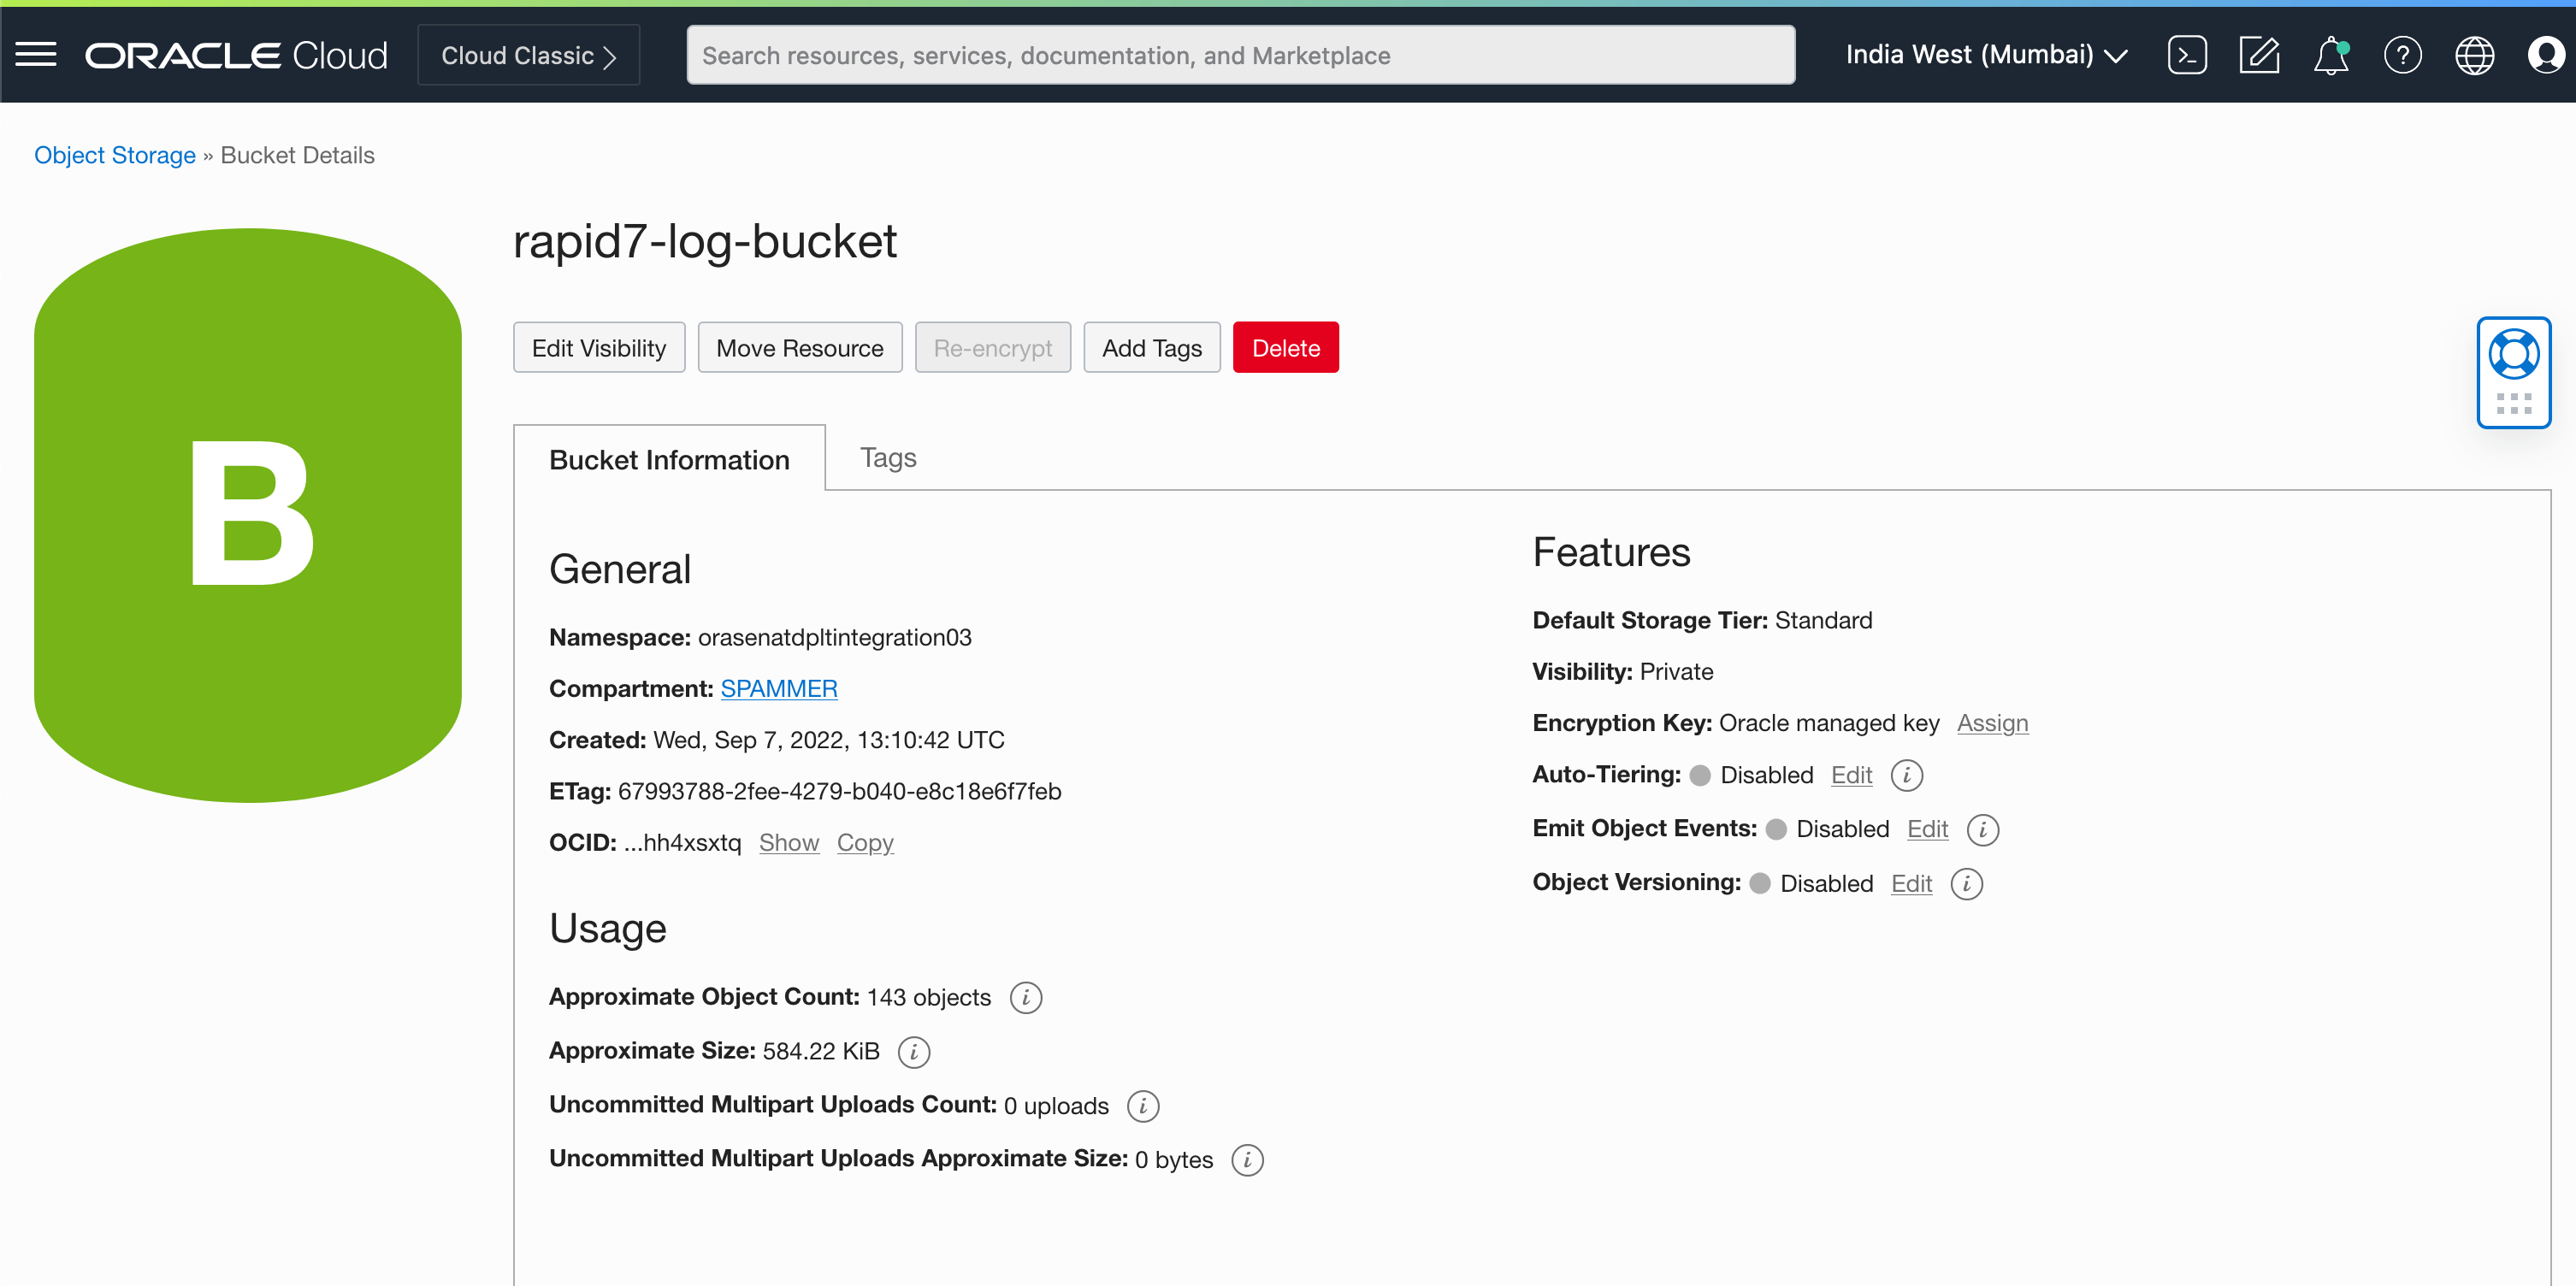2576x1286 pixels.
Task: Click the Approximate Object Count info icon
Action: pyautogui.click(x=1025, y=997)
